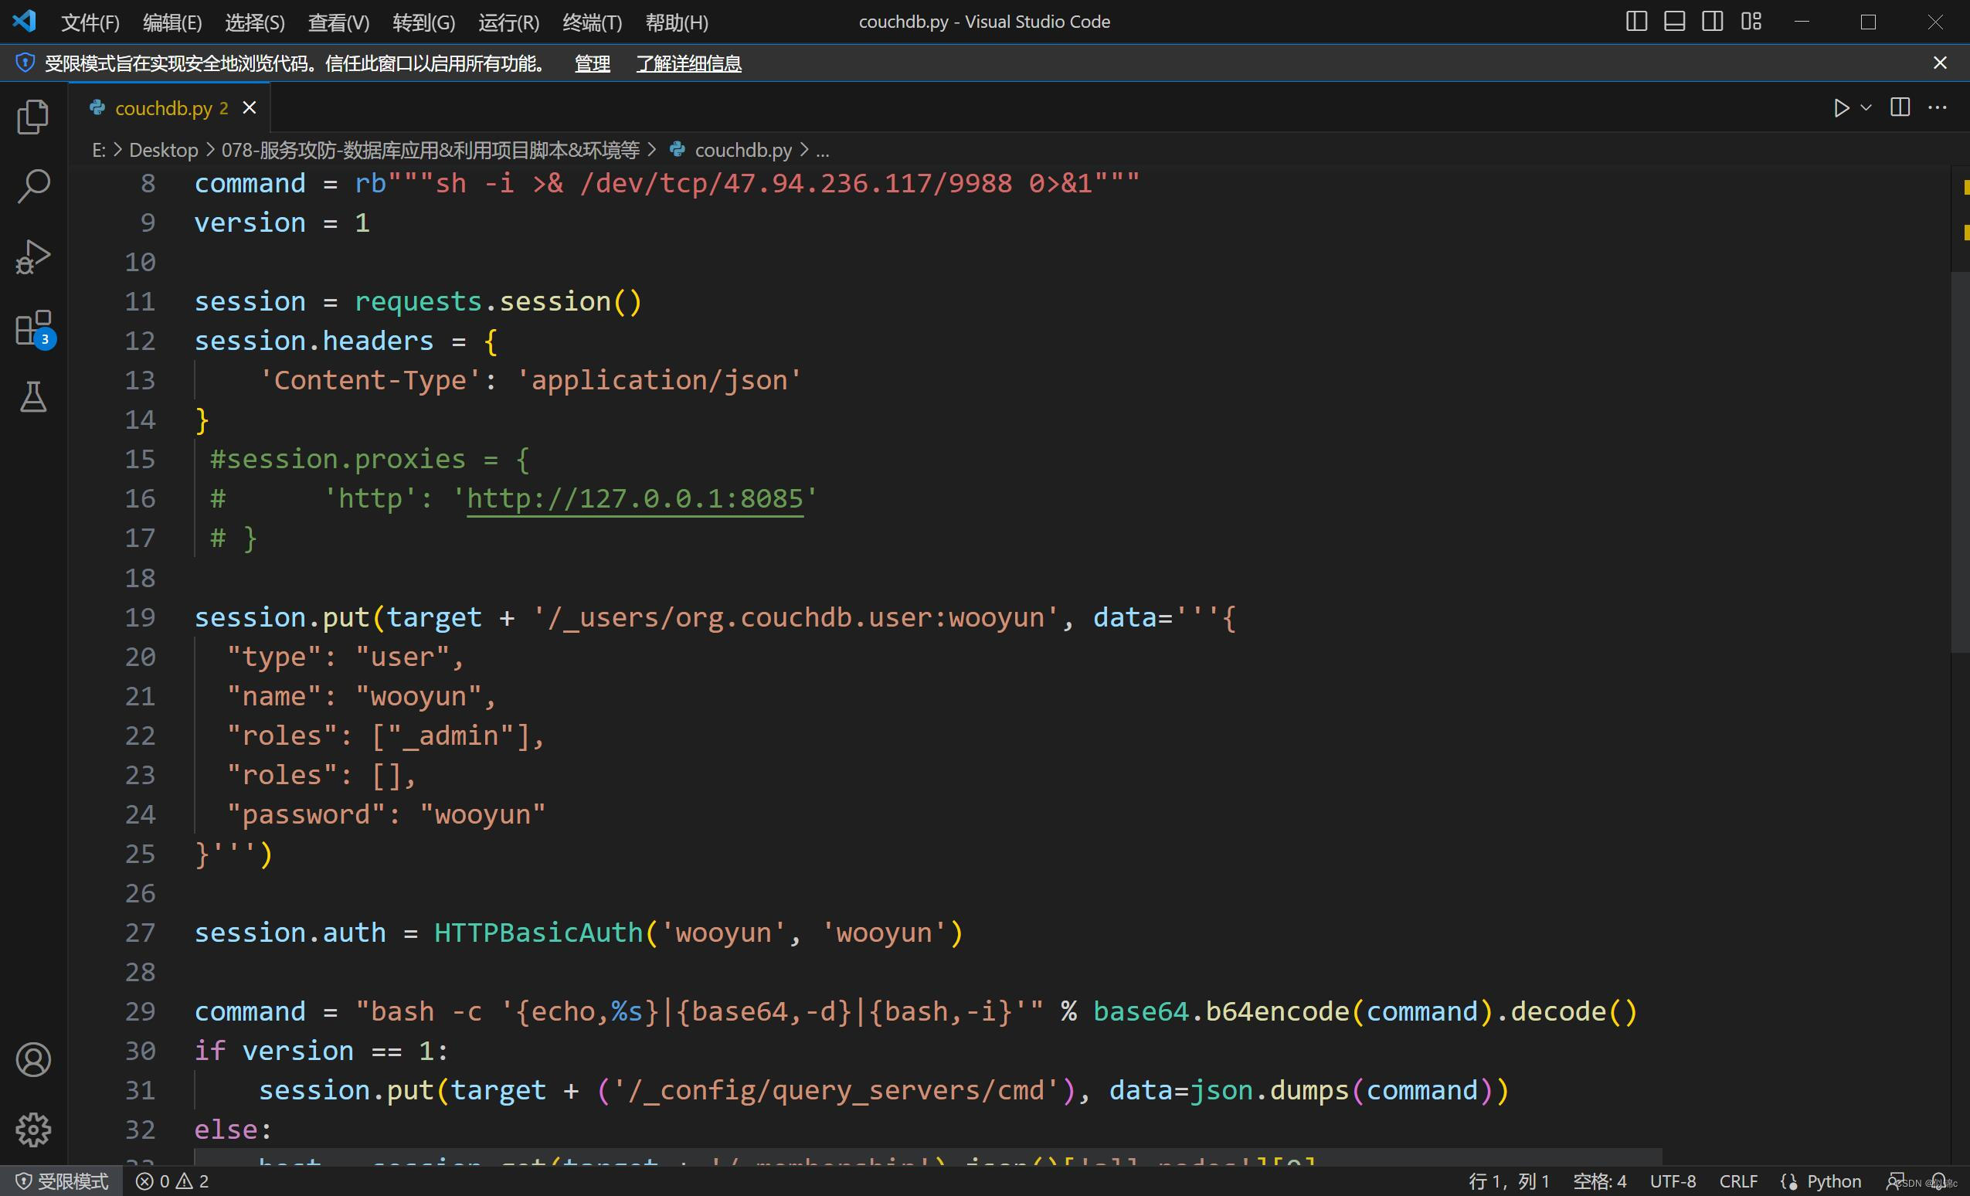Open the 终端(T) menu

tap(592, 22)
